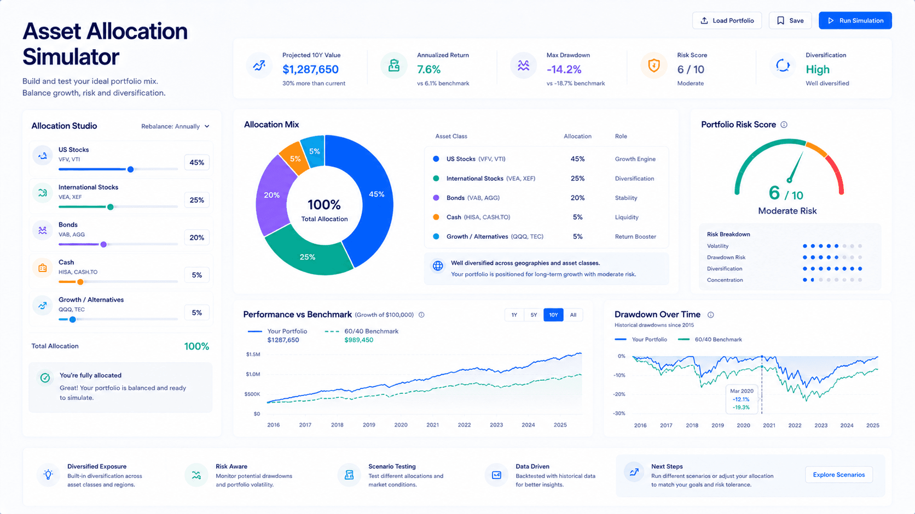Click the US Stocks 45% input box
This screenshot has width=915, height=514.
coord(197,162)
